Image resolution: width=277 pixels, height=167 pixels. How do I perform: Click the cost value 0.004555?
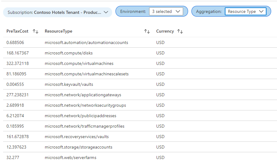[15, 85]
